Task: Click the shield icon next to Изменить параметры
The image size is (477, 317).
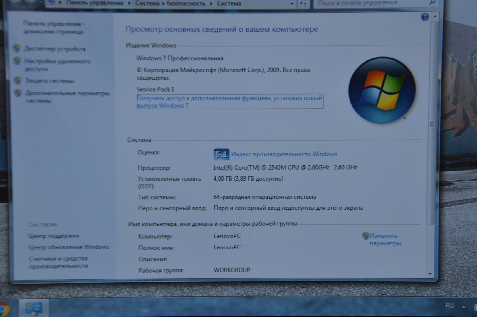Action: (365, 236)
